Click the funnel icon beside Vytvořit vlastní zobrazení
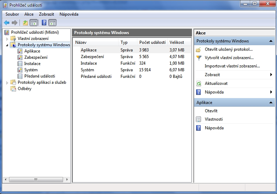277x194 pixels. pos(199,58)
